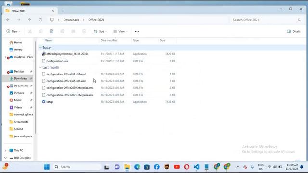This screenshot has width=308, height=173.
Task: Click the Cut scissors icon
Action: tap(30, 31)
